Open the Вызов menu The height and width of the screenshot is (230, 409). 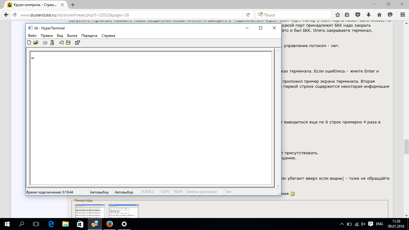click(x=72, y=35)
